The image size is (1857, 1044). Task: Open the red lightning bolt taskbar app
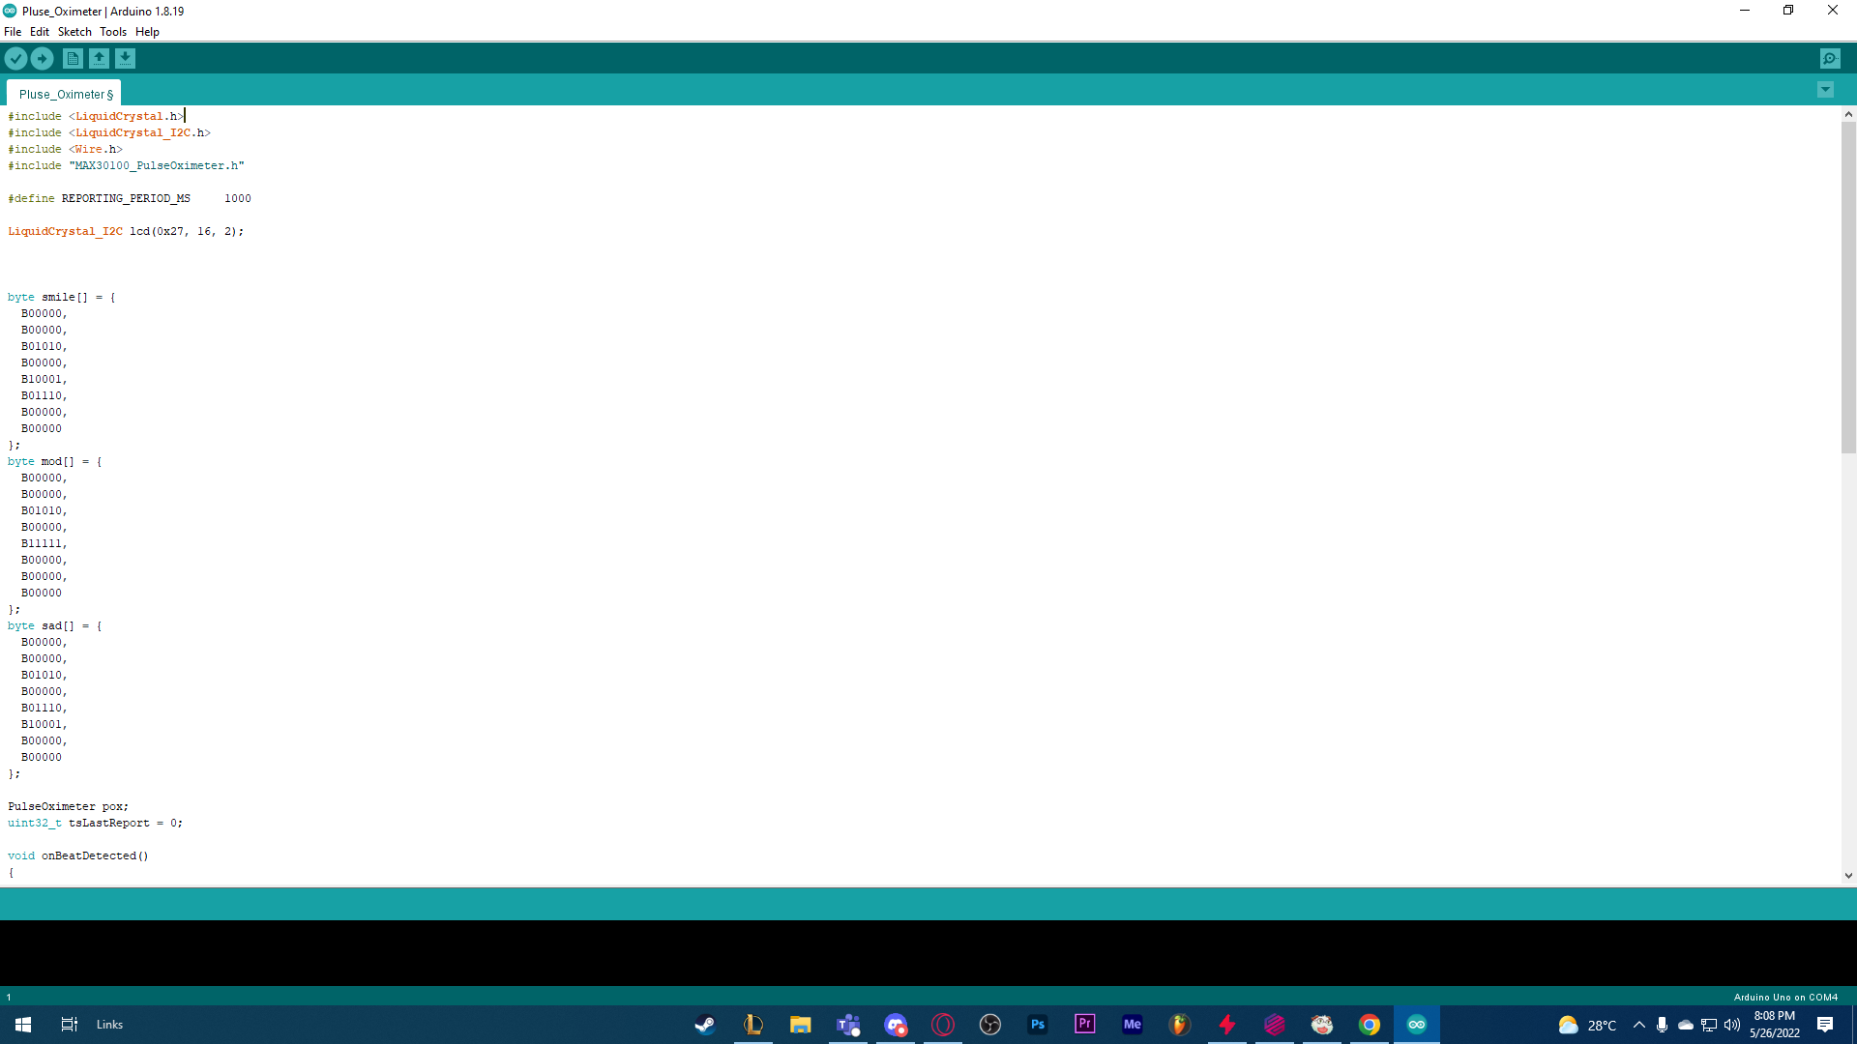click(x=1227, y=1025)
